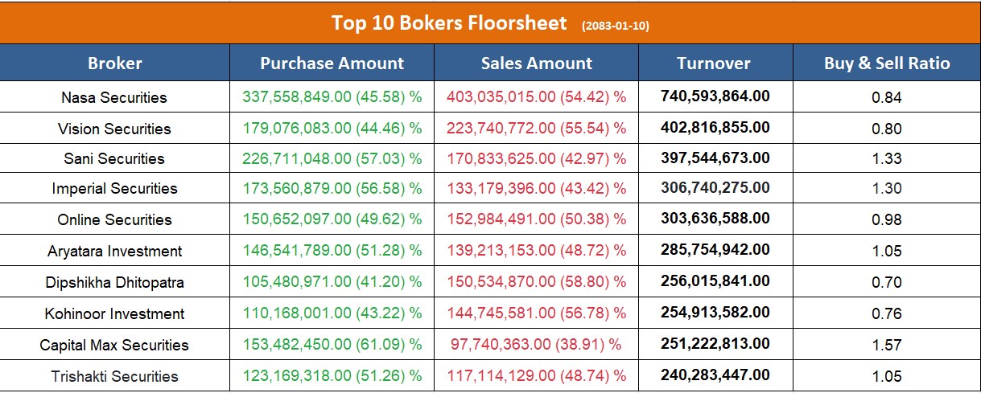Image resolution: width=981 pixels, height=393 pixels.
Task: Select the Trishakti Securities broker name
Action: pos(114,377)
